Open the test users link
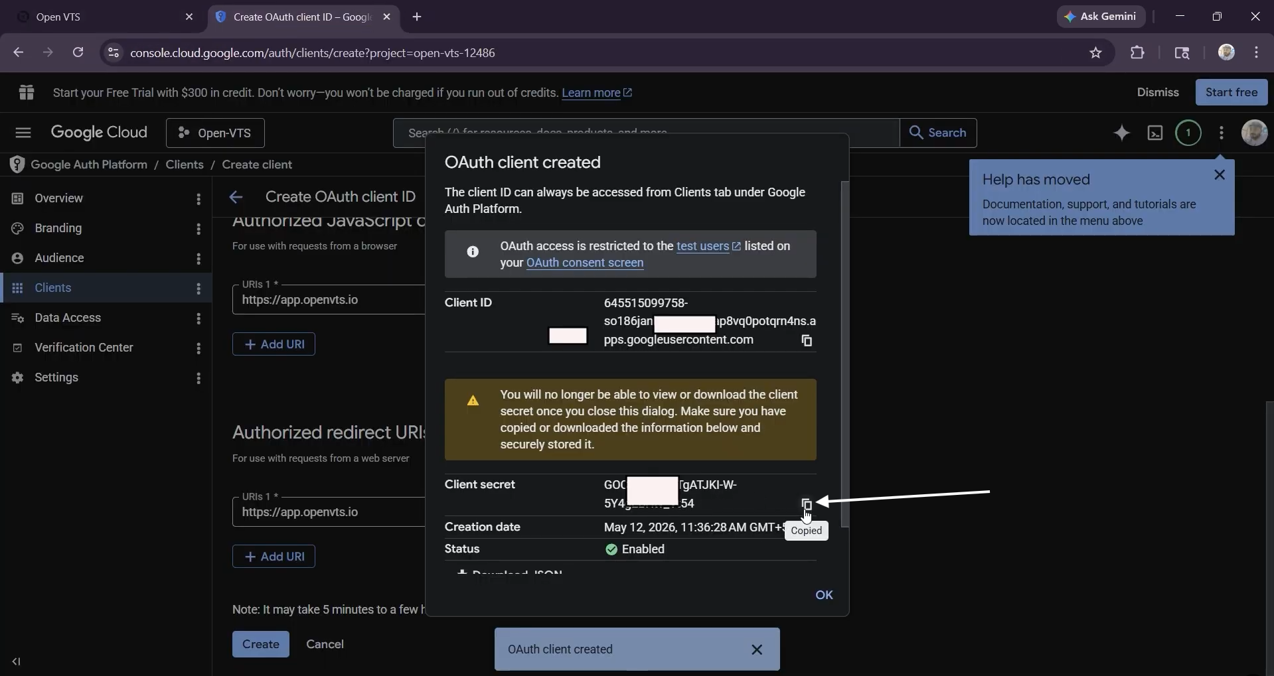 (x=708, y=246)
